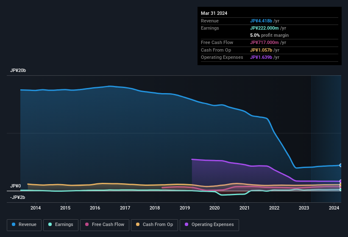Click the Revenue label in the tooltip
Viewport: 348px width, 237px height.
point(210,21)
